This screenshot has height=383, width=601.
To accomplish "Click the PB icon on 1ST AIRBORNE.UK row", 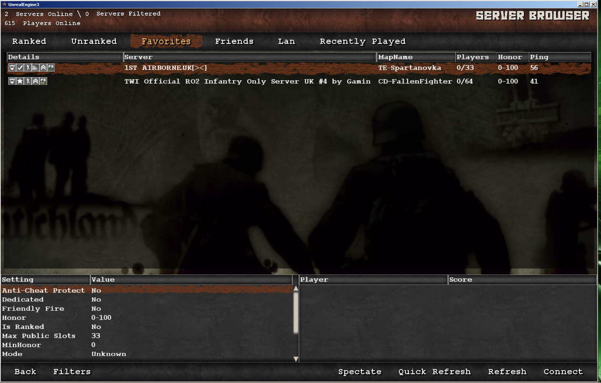I will pyautogui.click(x=51, y=68).
